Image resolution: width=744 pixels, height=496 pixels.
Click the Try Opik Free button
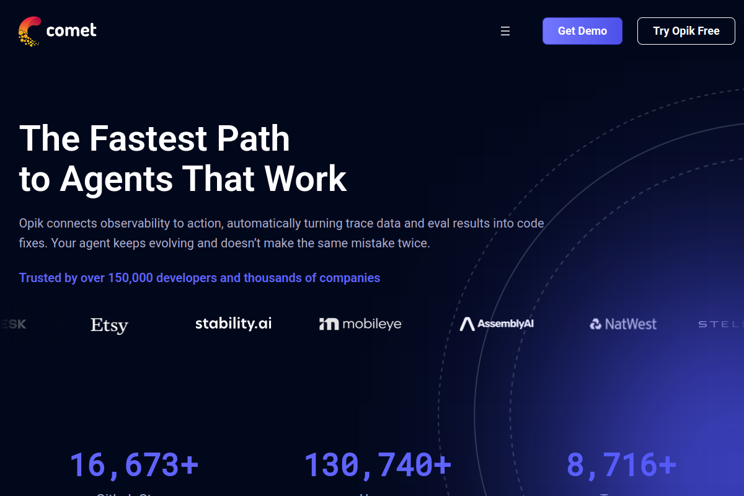(x=686, y=31)
